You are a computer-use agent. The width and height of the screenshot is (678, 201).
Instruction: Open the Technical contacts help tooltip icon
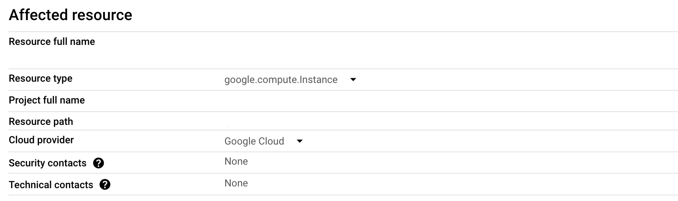click(105, 185)
